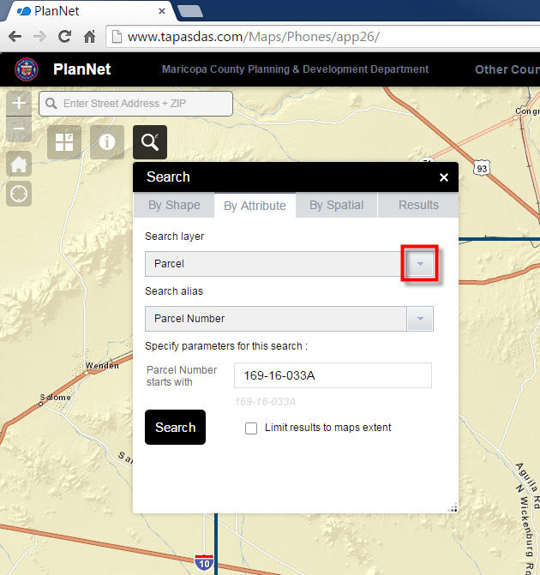Grab the Search panel resize handle

point(453,508)
